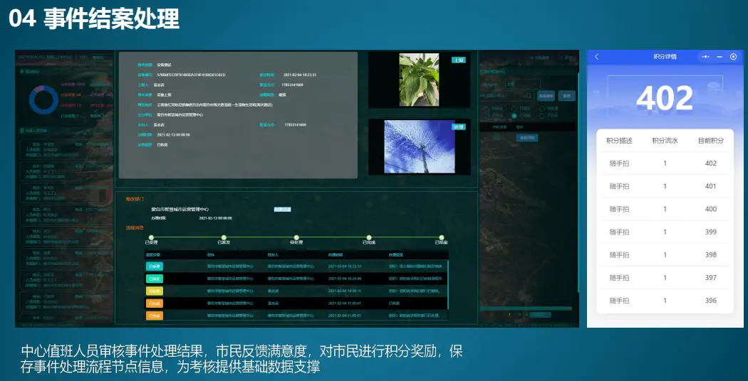This screenshot has height=381, width=748.
Task: Click the 399 points cell
Action: [711, 232]
